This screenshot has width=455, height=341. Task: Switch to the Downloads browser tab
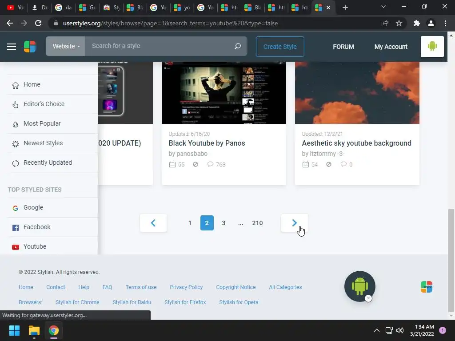[x=40, y=8]
